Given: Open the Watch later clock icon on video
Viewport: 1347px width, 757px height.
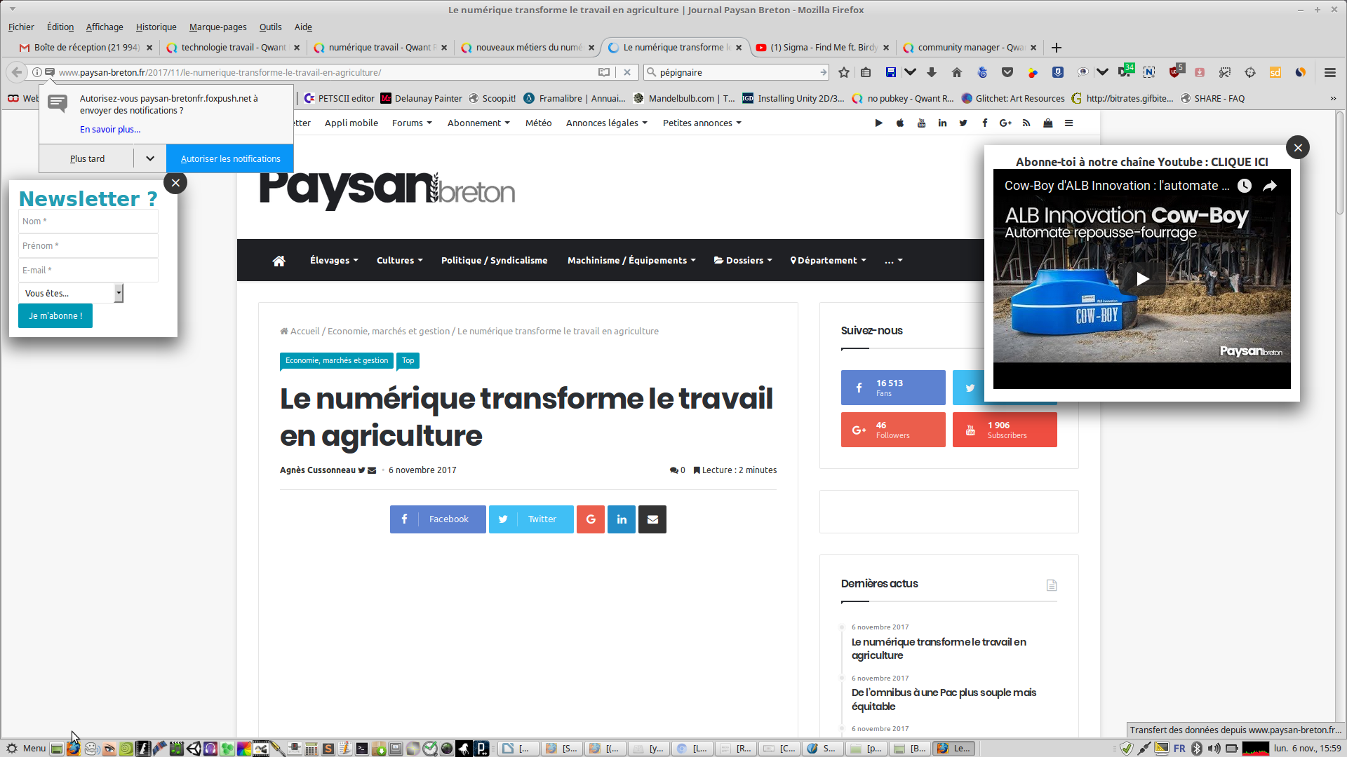Looking at the screenshot, I should pos(1244,186).
